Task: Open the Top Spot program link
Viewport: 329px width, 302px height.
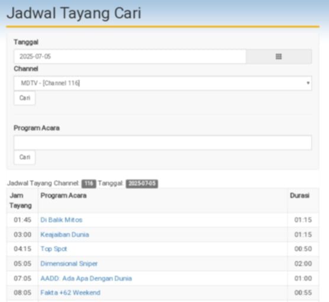Action: [x=54, y=249]
